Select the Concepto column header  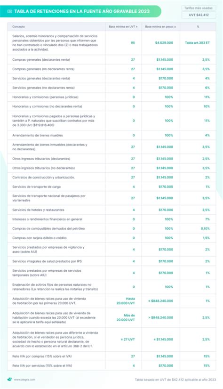(19, 26)
